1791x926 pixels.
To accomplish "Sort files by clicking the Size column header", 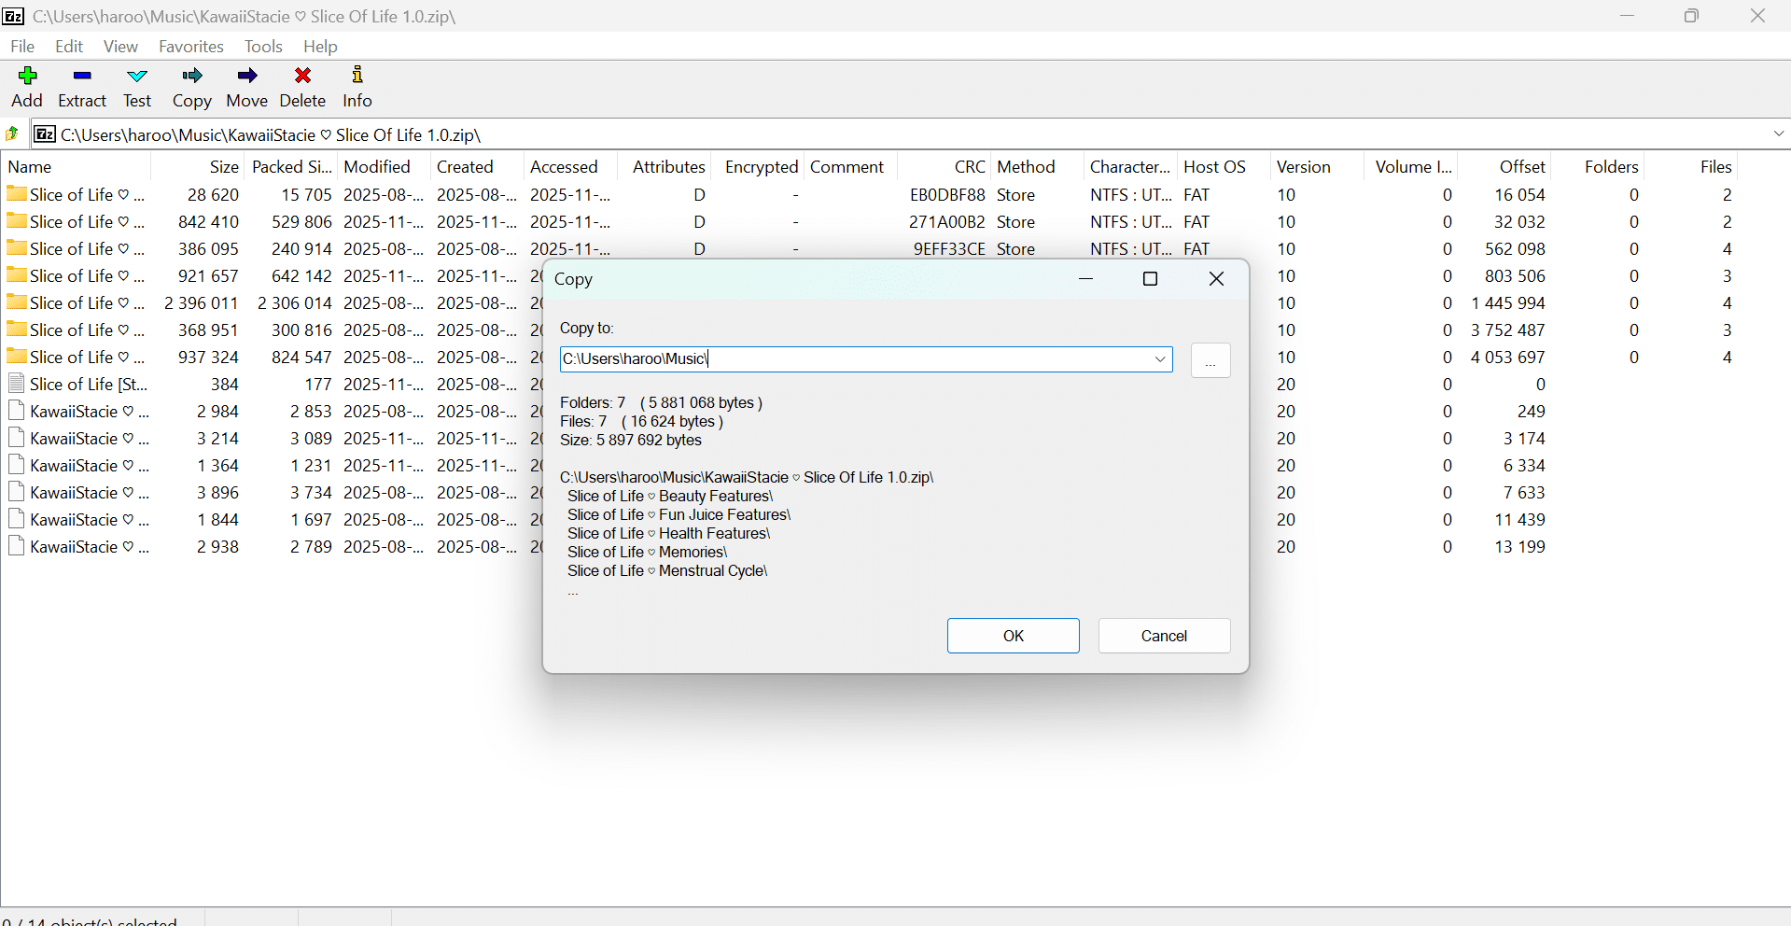I will pyautogui.click(x=222, y=166).
